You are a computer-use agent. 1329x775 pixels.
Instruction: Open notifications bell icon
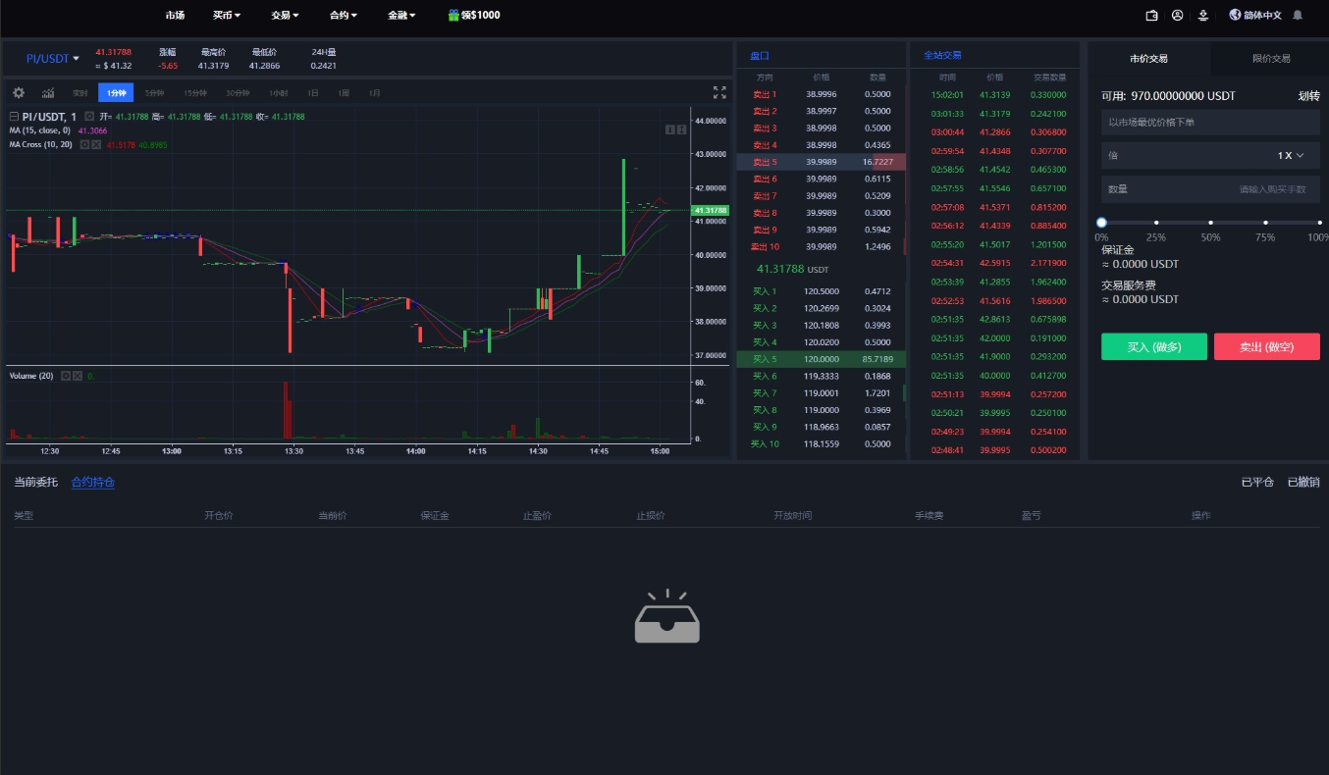click(1298, 16)
